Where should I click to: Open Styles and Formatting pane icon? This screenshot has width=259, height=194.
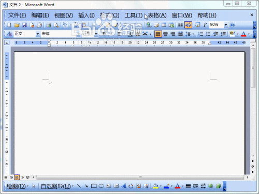point(9,34)
